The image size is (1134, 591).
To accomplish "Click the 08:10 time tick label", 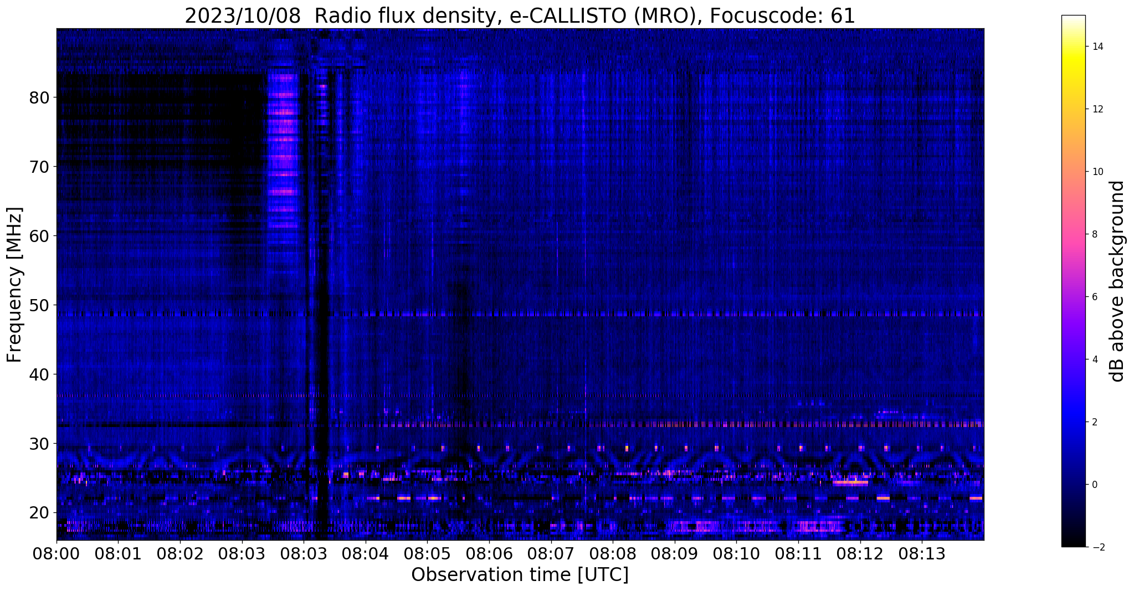I will pos(736,553).
